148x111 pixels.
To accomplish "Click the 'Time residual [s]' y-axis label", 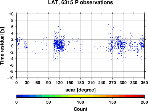I will click(2, 46).
